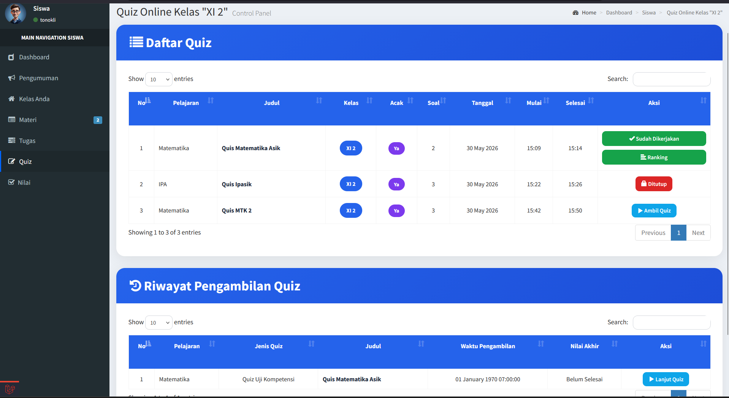Open the Siswa breadcrumb link
This screenshot has height=398, width=729.
pos(649,13)
